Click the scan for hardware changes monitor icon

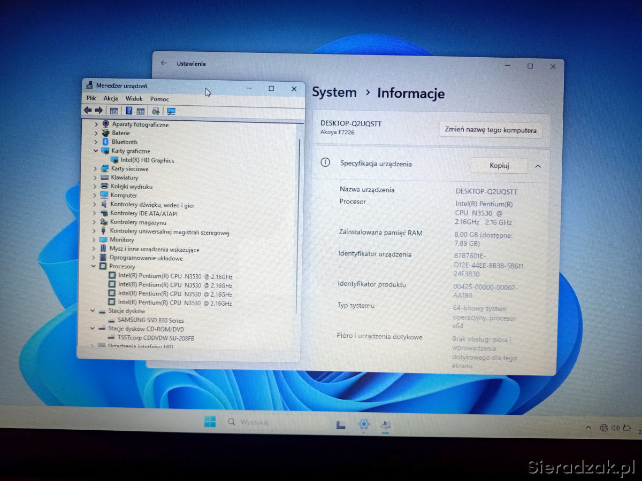tap(171, 111)
